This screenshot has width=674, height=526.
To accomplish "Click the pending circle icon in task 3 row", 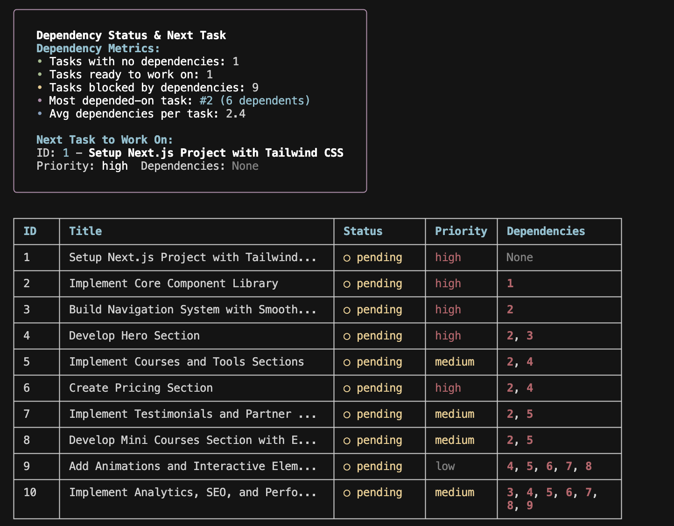I will [x=347, y=311].
